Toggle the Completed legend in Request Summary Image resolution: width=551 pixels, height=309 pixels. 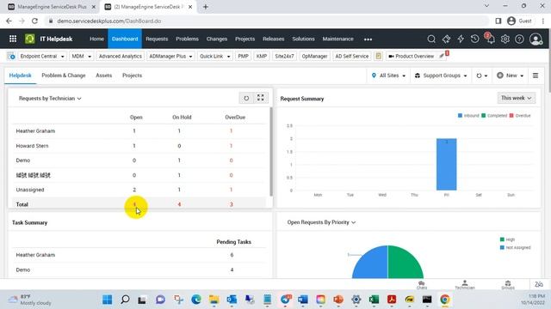(x=494, y=116)
